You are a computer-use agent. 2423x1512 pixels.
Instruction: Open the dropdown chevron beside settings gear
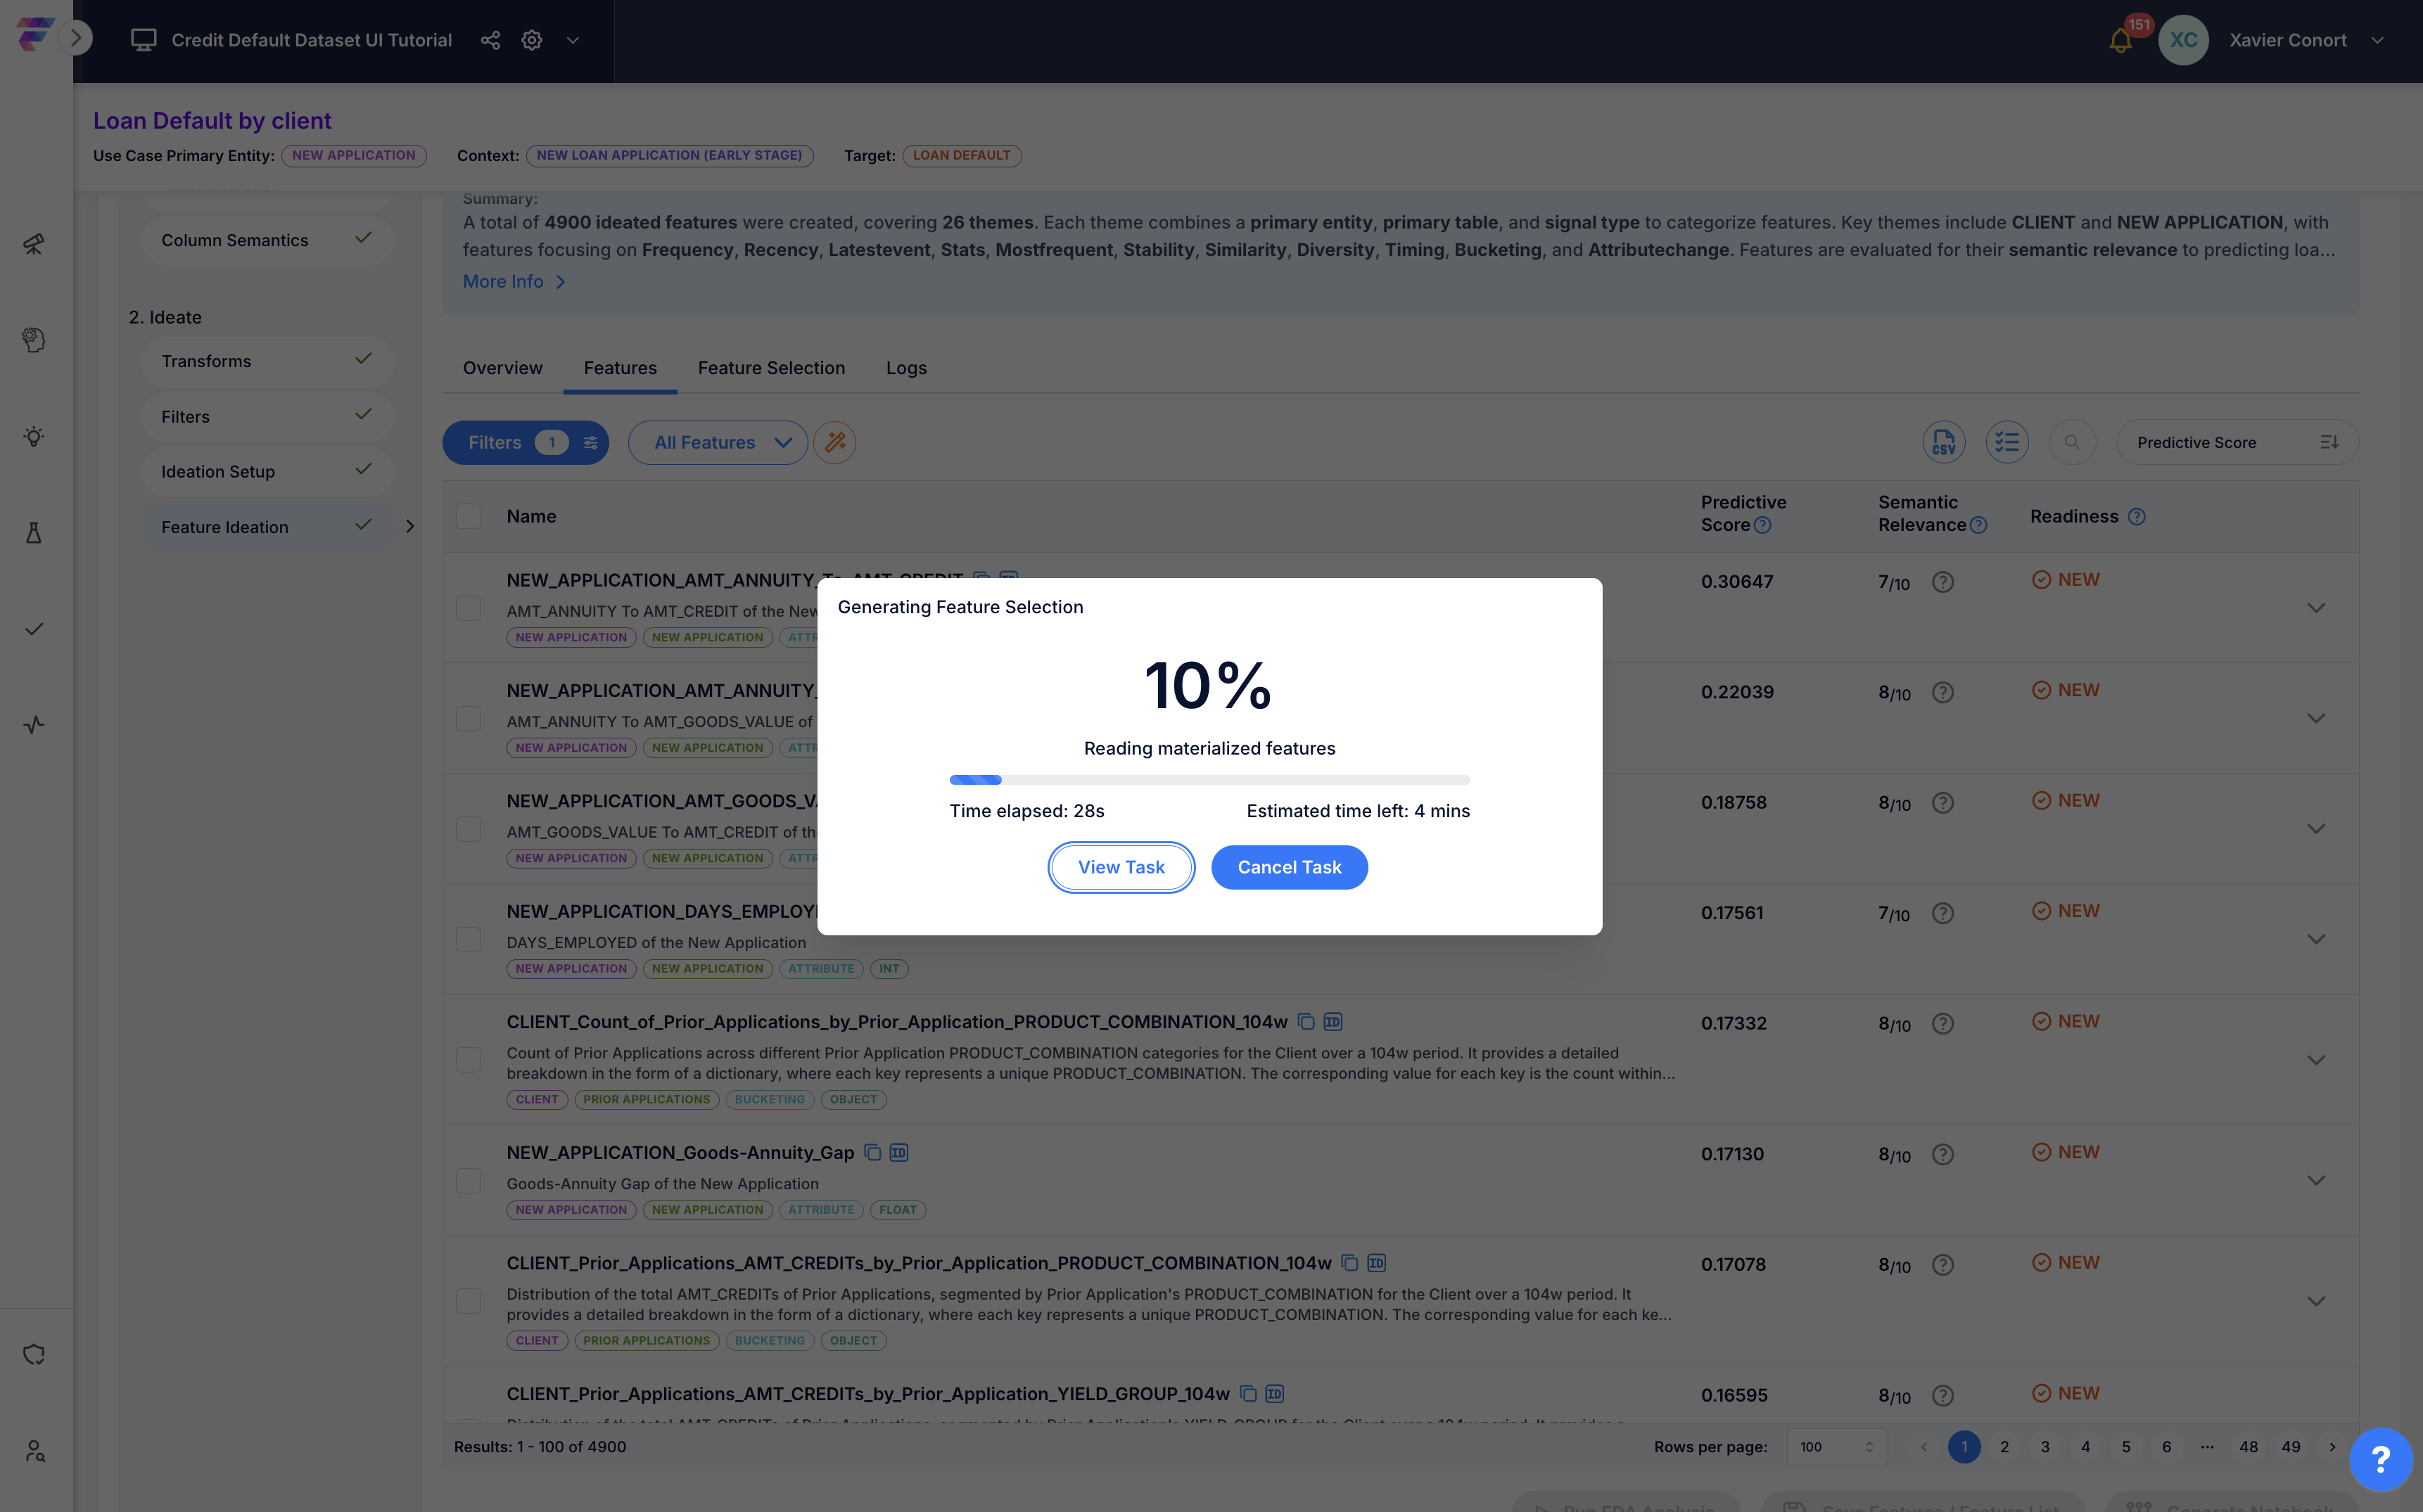(573, 40)
